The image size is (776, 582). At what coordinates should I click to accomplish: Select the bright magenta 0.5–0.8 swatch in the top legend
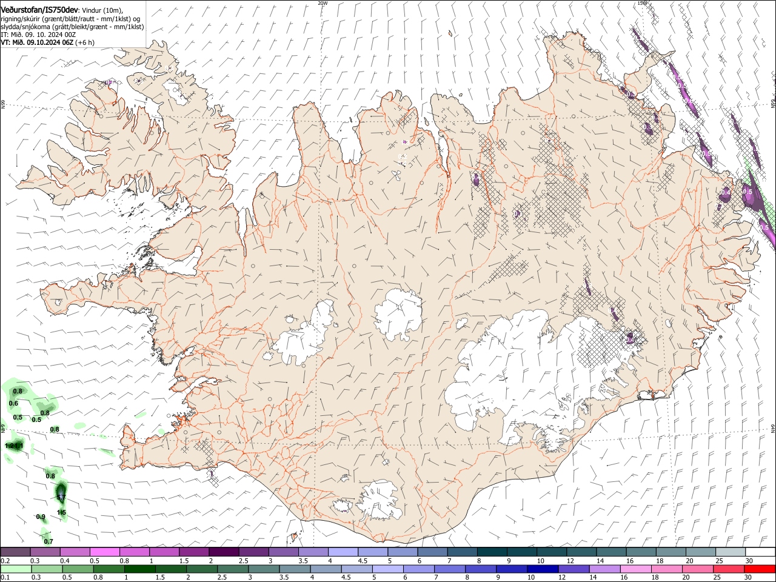[105, 552]
